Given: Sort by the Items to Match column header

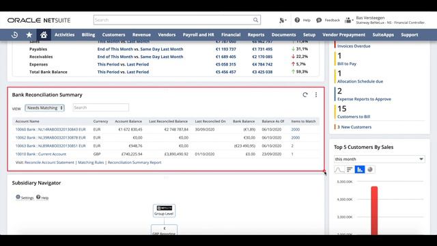Looking at the screenshot, I should [x=303, y=122].
